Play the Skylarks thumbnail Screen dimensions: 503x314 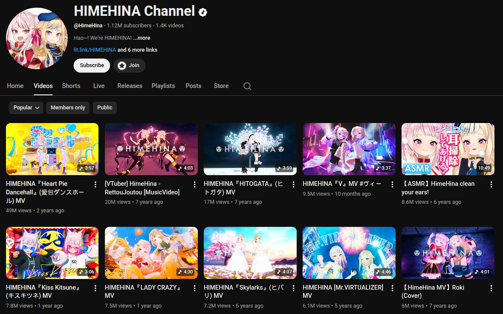click(250, 253)
